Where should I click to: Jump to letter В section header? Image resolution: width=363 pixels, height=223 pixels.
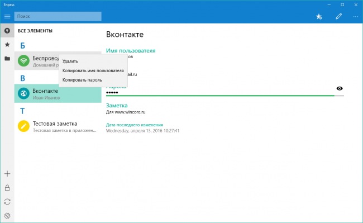[22, 78]
